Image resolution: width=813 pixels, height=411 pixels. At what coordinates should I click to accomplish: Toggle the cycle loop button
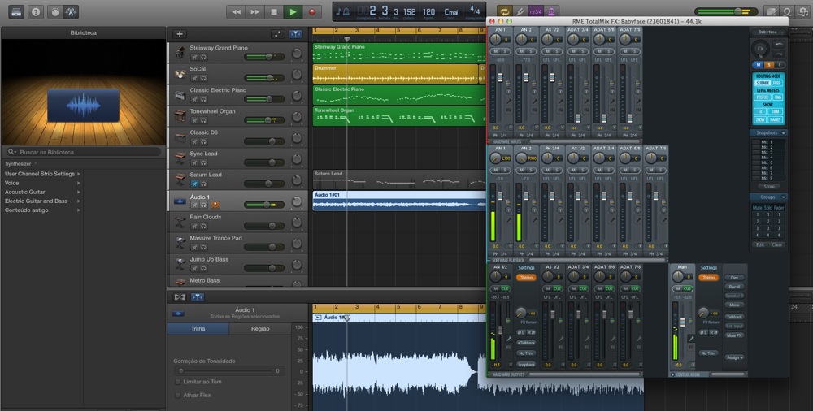pyautogui.click(x=503, y=11)
